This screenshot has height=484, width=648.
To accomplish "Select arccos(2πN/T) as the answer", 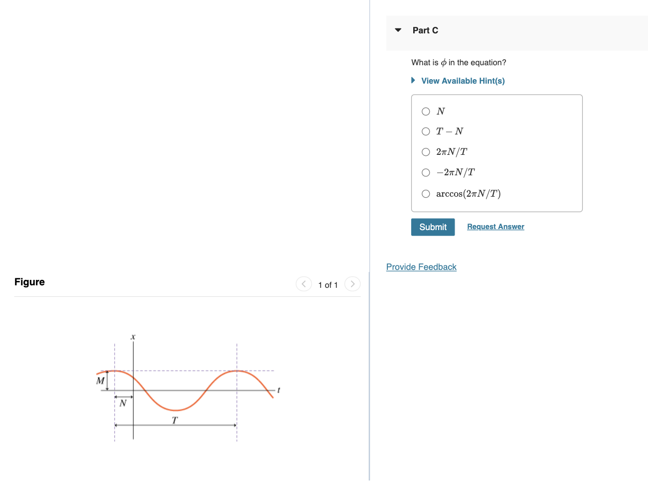I will (426, 193).
